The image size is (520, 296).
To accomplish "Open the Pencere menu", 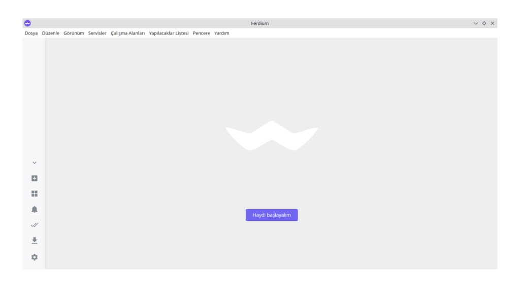I will pos(201,33).
